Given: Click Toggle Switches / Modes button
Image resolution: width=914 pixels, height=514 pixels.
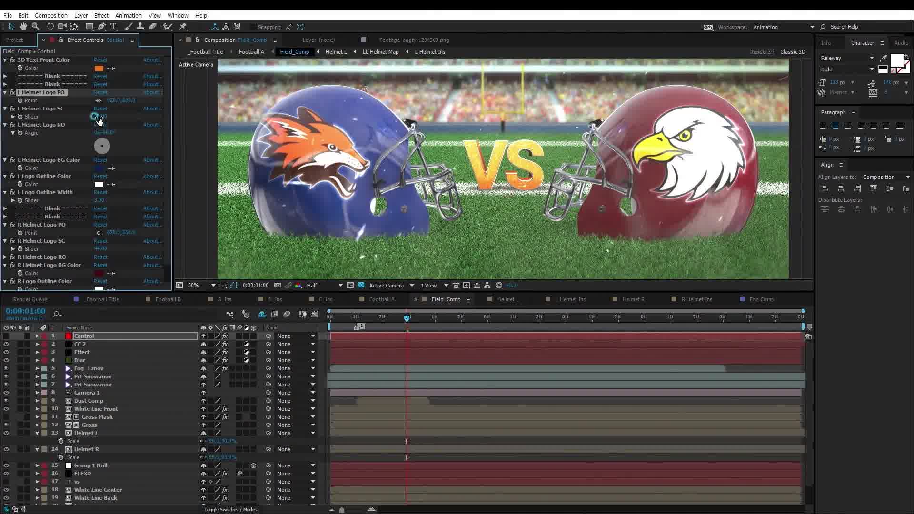Looking at the screenshot, I should point(230,509).
